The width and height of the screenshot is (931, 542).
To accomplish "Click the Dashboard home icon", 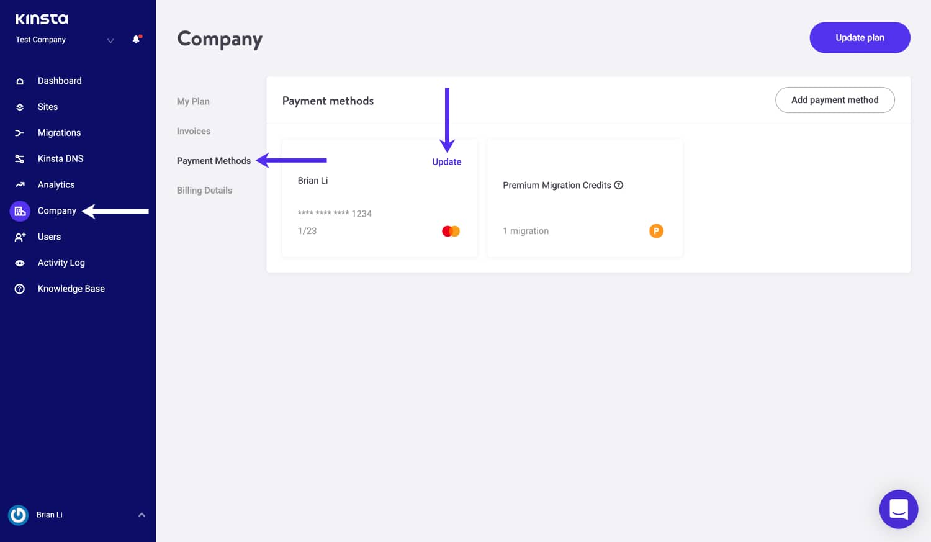I will [20, 81].
